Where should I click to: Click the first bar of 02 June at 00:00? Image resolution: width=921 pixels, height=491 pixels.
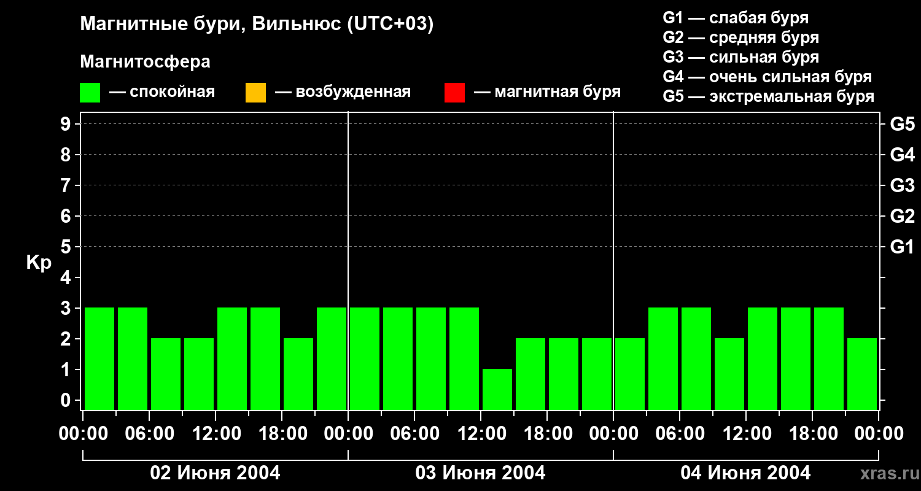coord(99,358)
